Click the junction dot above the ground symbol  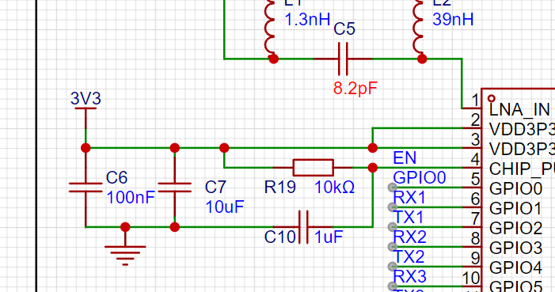point(125,227)
